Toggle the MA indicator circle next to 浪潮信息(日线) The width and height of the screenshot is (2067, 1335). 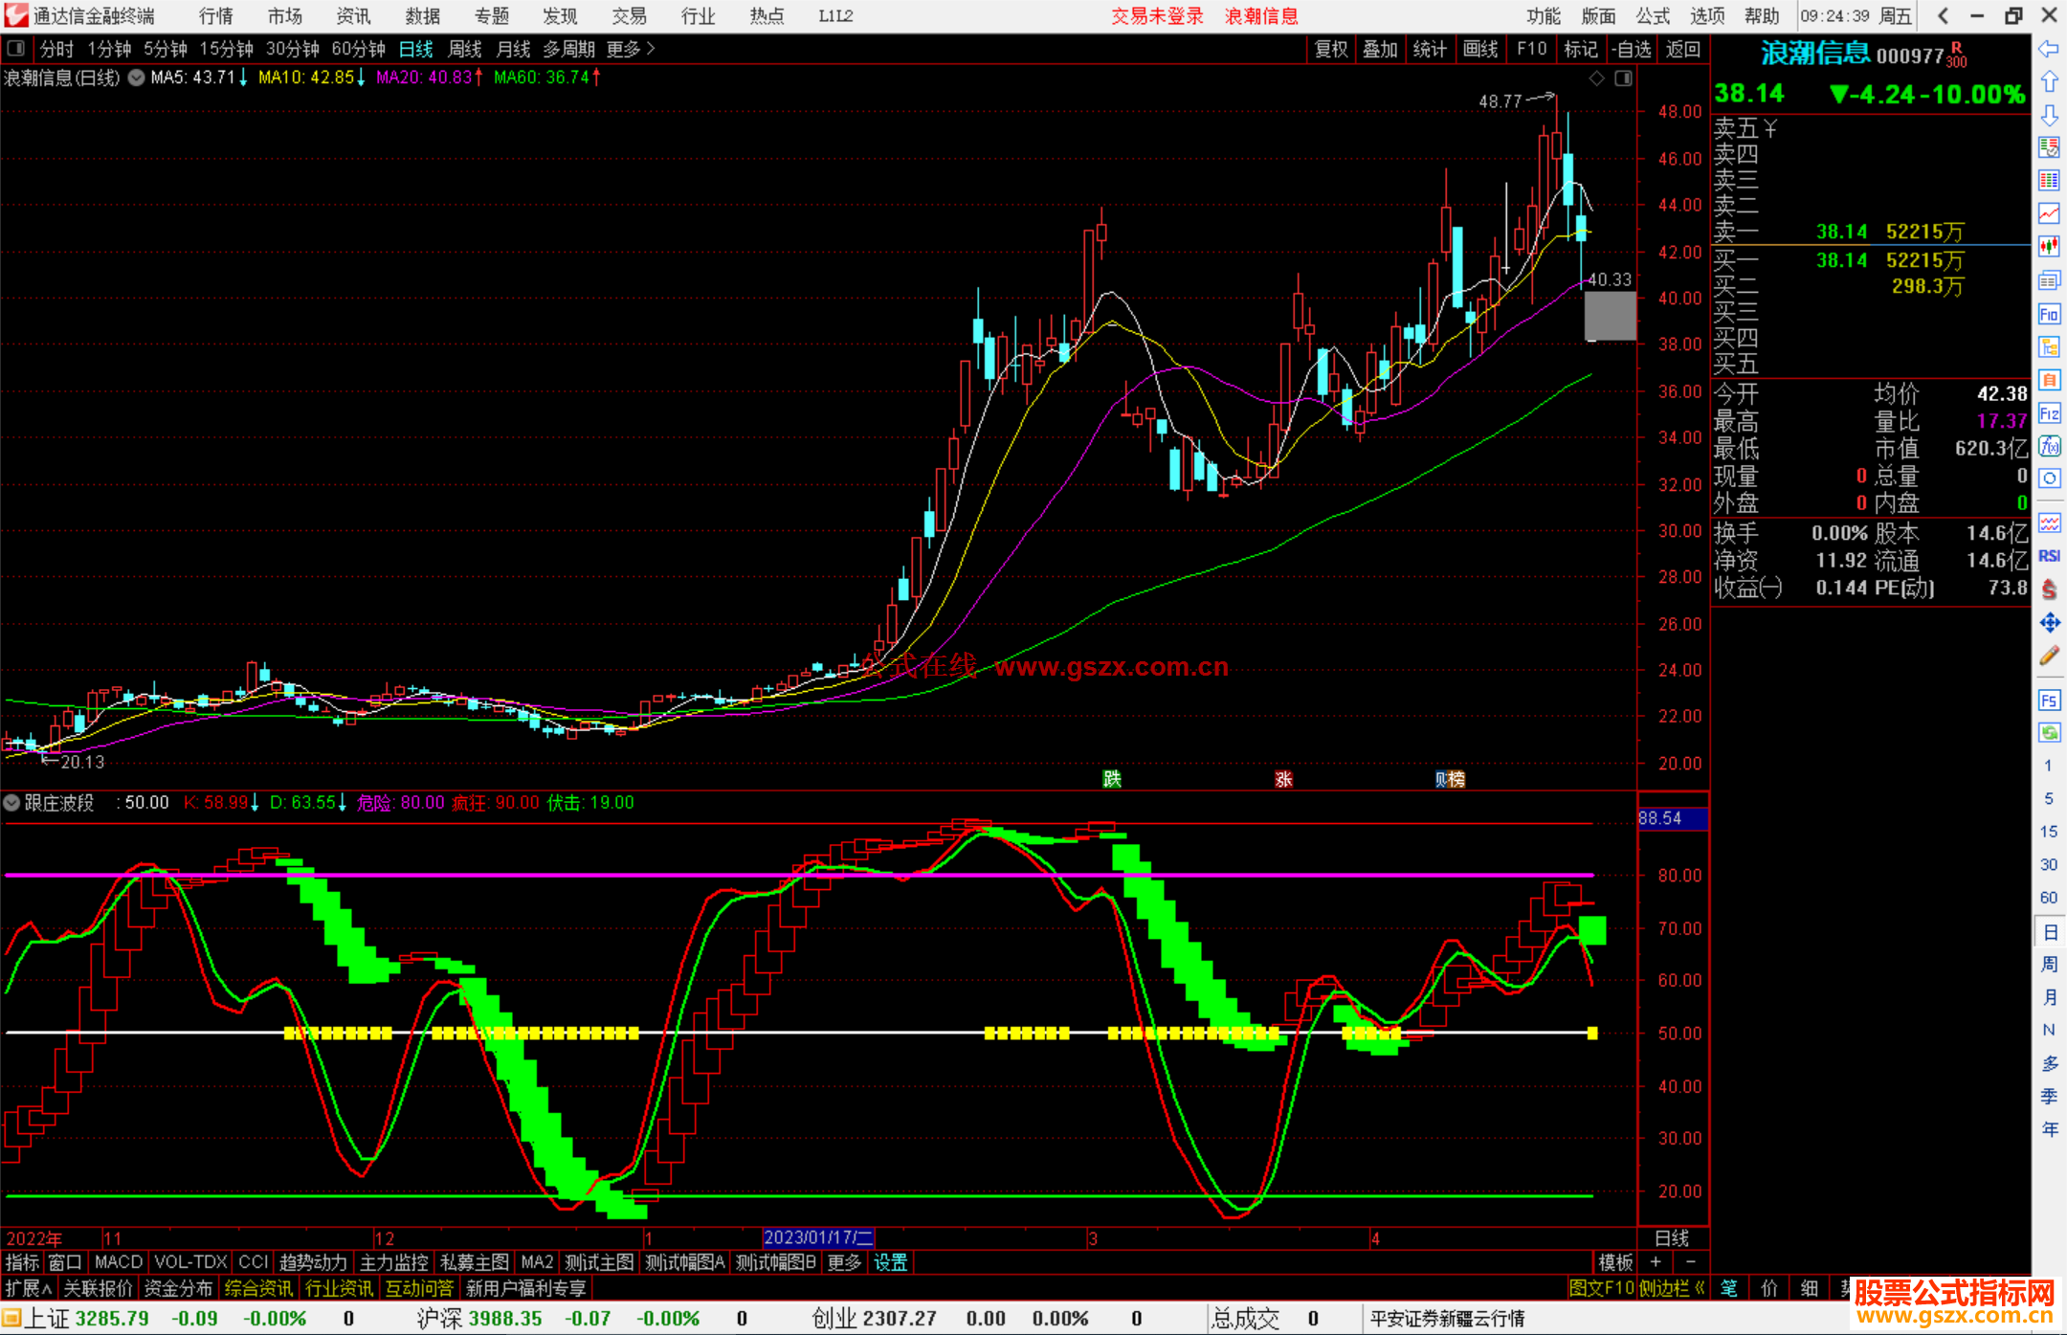tap(137, 78)
